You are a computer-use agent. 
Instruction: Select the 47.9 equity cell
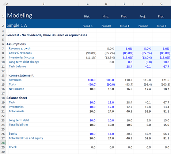tap(143, 134)
